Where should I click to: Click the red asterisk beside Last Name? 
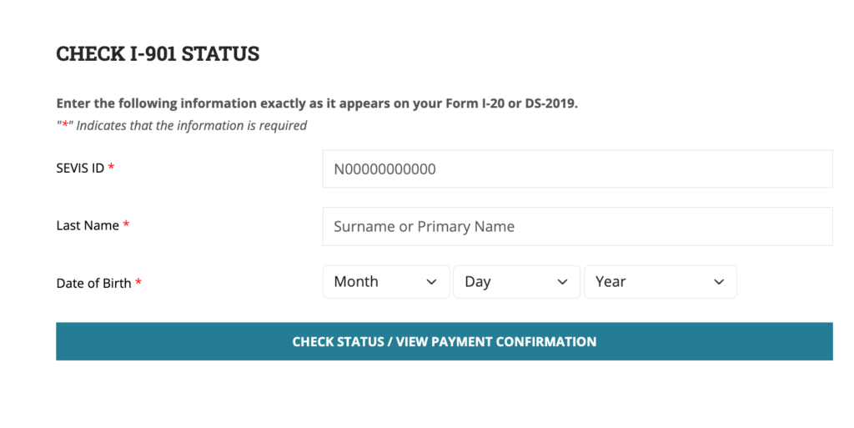126,225
